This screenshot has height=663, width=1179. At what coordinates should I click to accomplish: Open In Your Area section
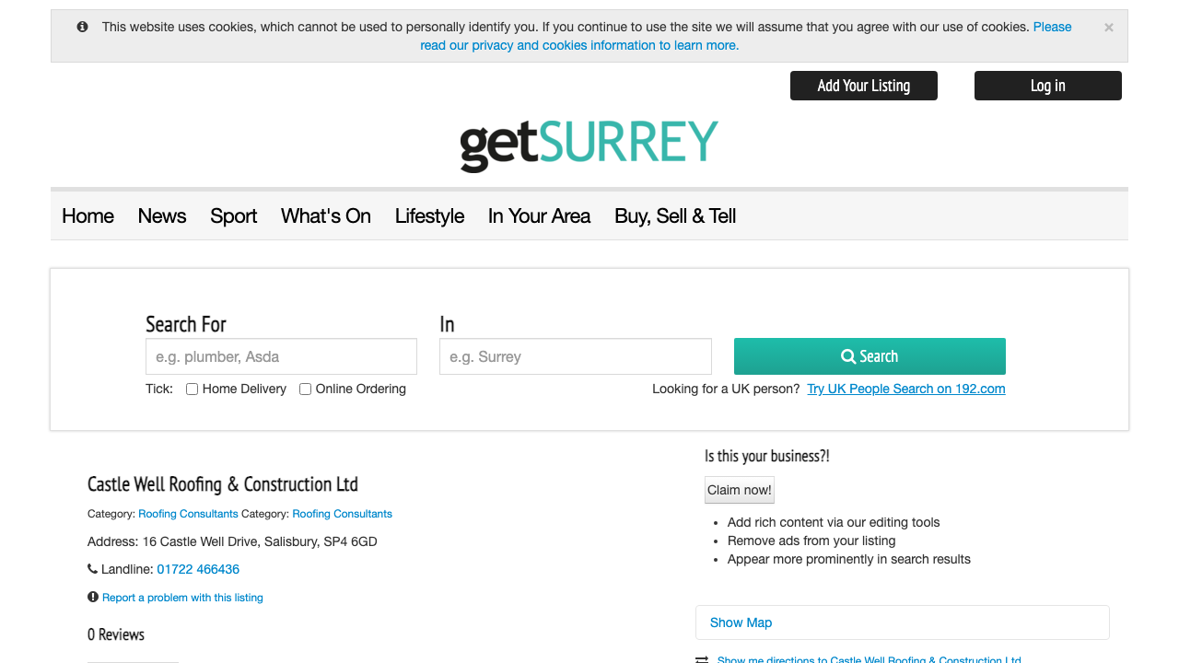point(539,215)
